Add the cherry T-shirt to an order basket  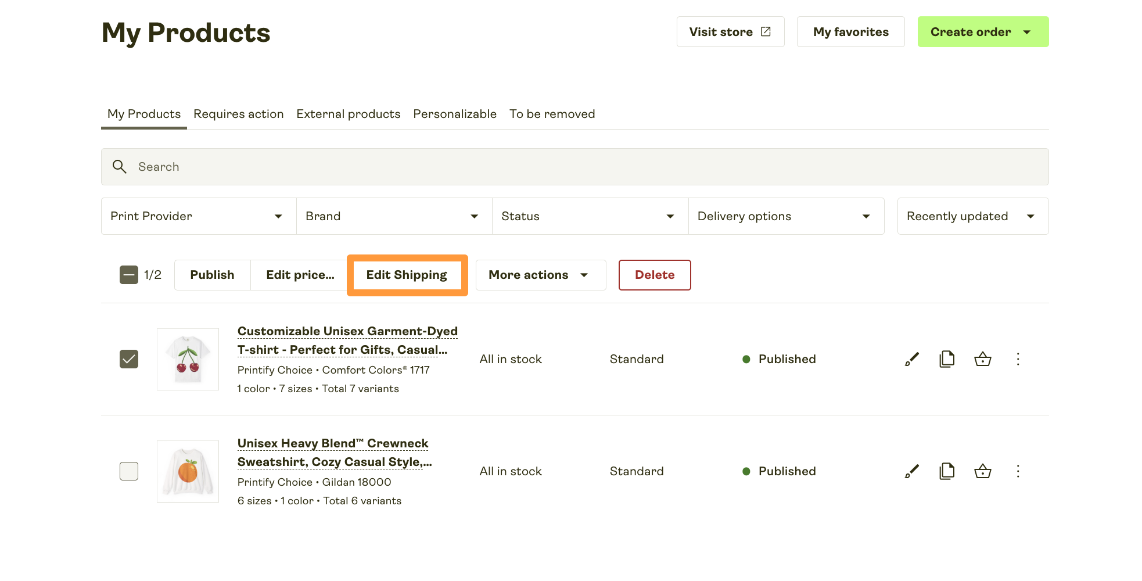[x=983, y=359]
